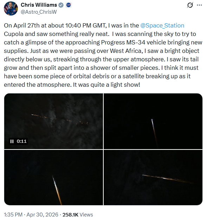Open the bottom-right horizontal streak photo
The image size is (207, 220).
(153, 177)
